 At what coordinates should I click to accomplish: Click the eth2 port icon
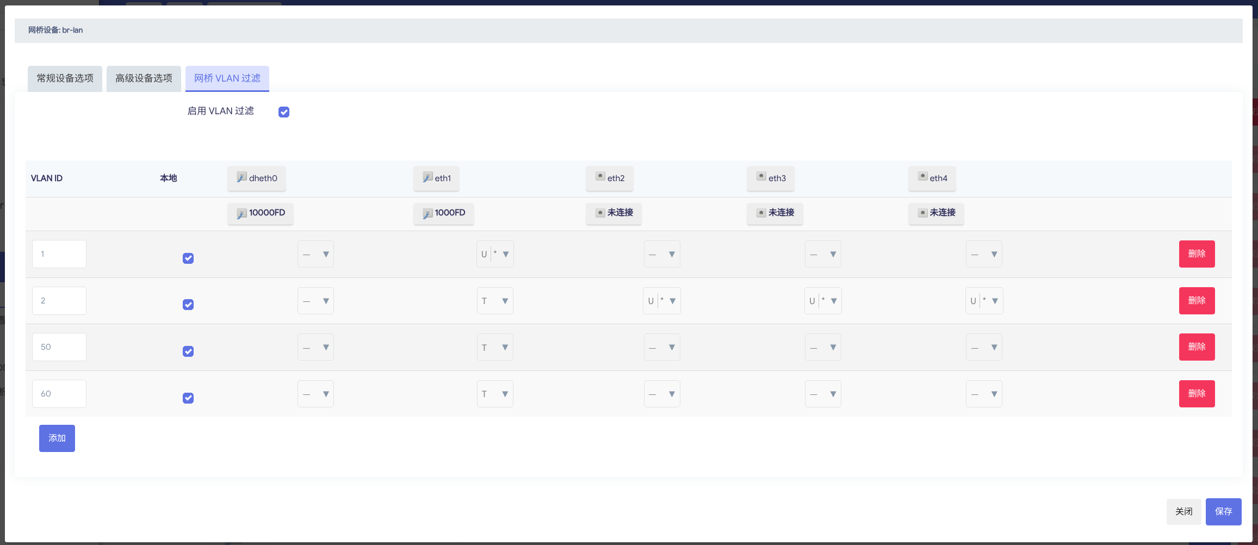point(600,177)
